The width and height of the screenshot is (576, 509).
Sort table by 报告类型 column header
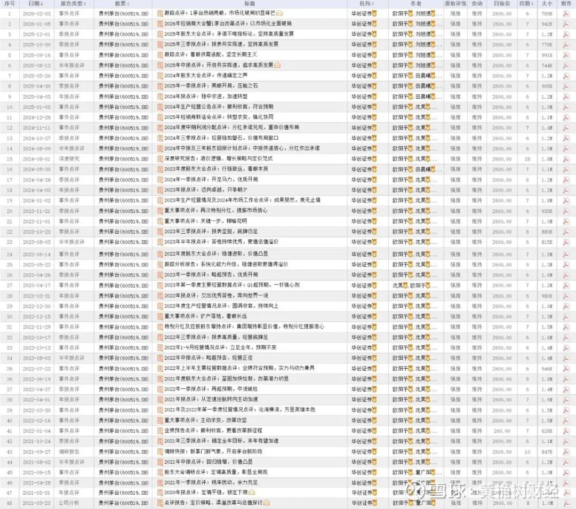[x=73, y=3]
